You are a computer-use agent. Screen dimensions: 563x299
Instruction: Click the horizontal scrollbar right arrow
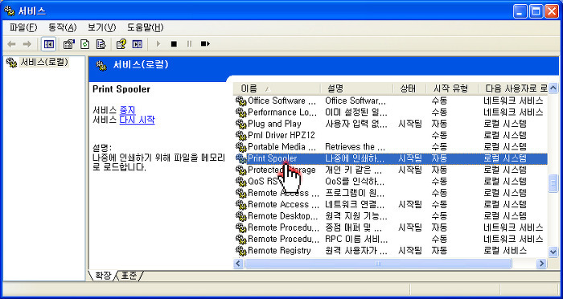click(x=541, y=264)
